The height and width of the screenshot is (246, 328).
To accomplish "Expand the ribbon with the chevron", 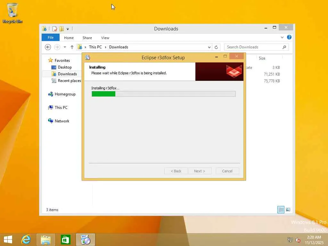I will (282, 37).
